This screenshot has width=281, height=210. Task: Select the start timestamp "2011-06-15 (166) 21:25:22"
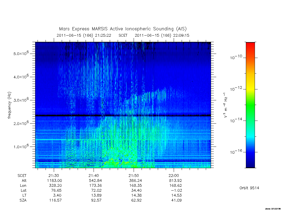click(x=84, y=35)
